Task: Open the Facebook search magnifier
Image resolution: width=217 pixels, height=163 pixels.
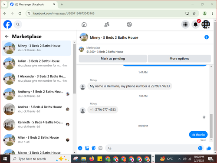Action: (x=18, y=24)
